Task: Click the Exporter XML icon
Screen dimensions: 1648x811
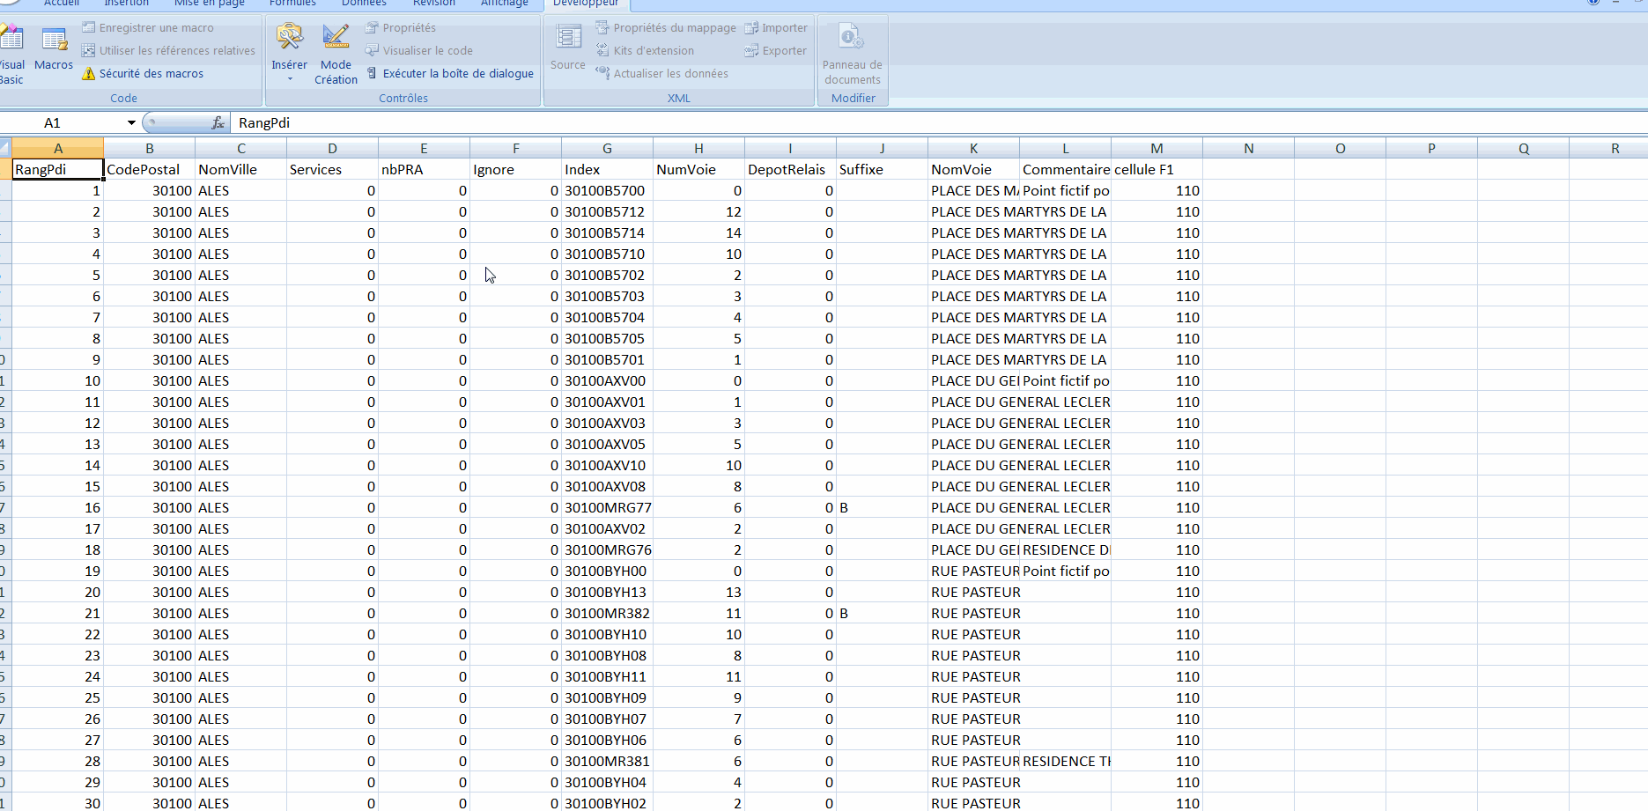Action: tap(774, 50)
